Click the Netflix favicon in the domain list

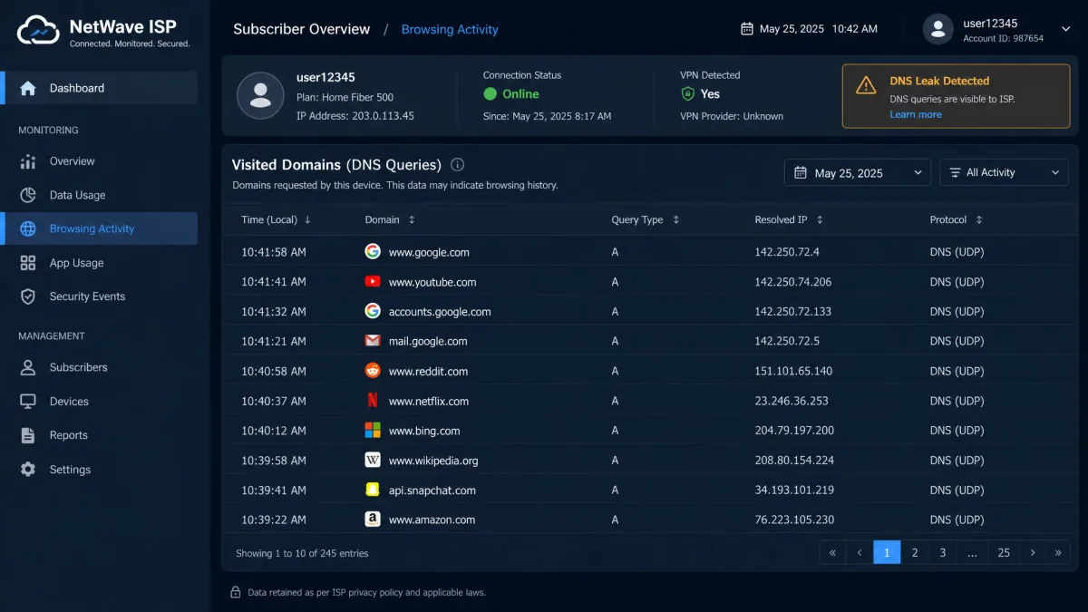click(x=373, y=401)
